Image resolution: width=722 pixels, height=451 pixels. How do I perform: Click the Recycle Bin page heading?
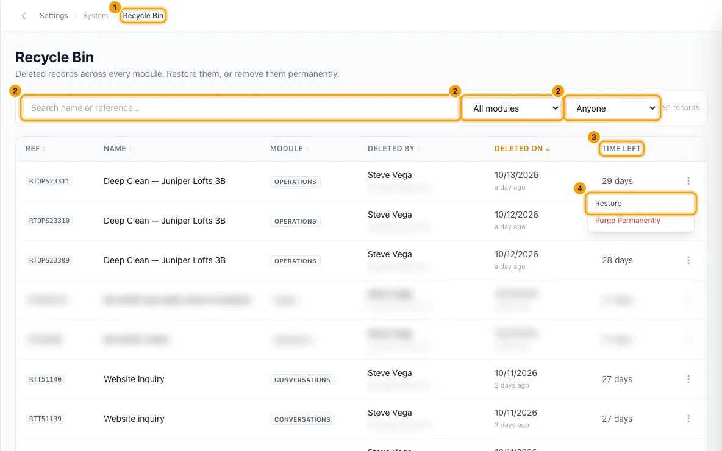point(54,57)
